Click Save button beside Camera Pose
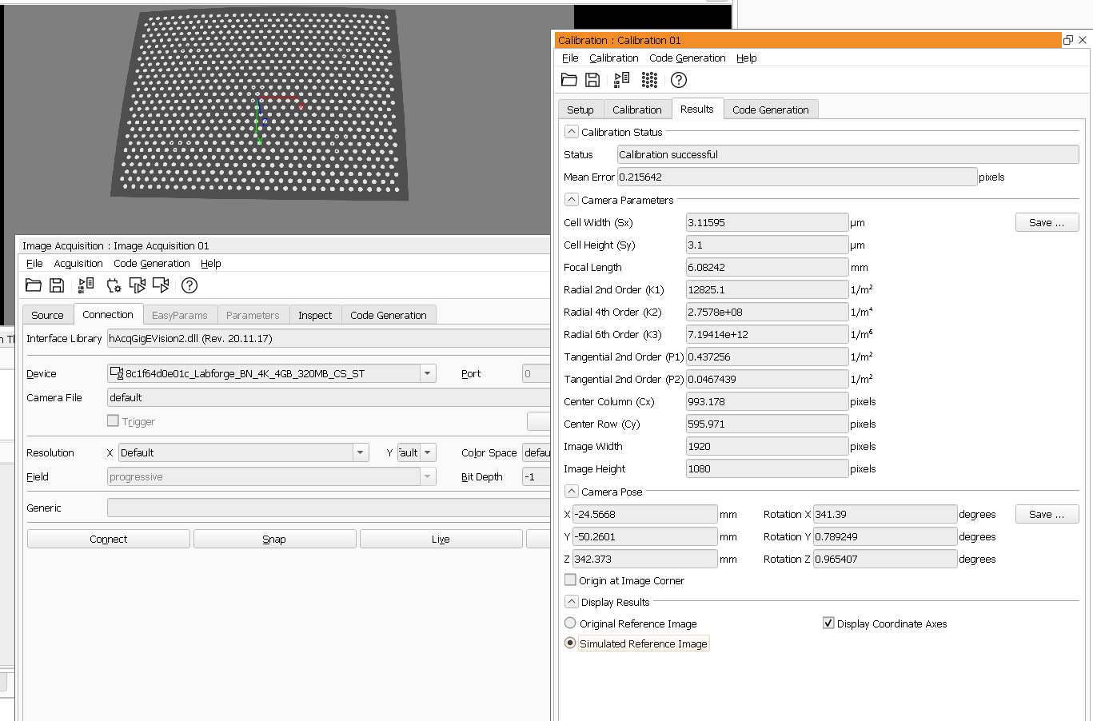The image size is (1093, 721). tap(1047, 514)
